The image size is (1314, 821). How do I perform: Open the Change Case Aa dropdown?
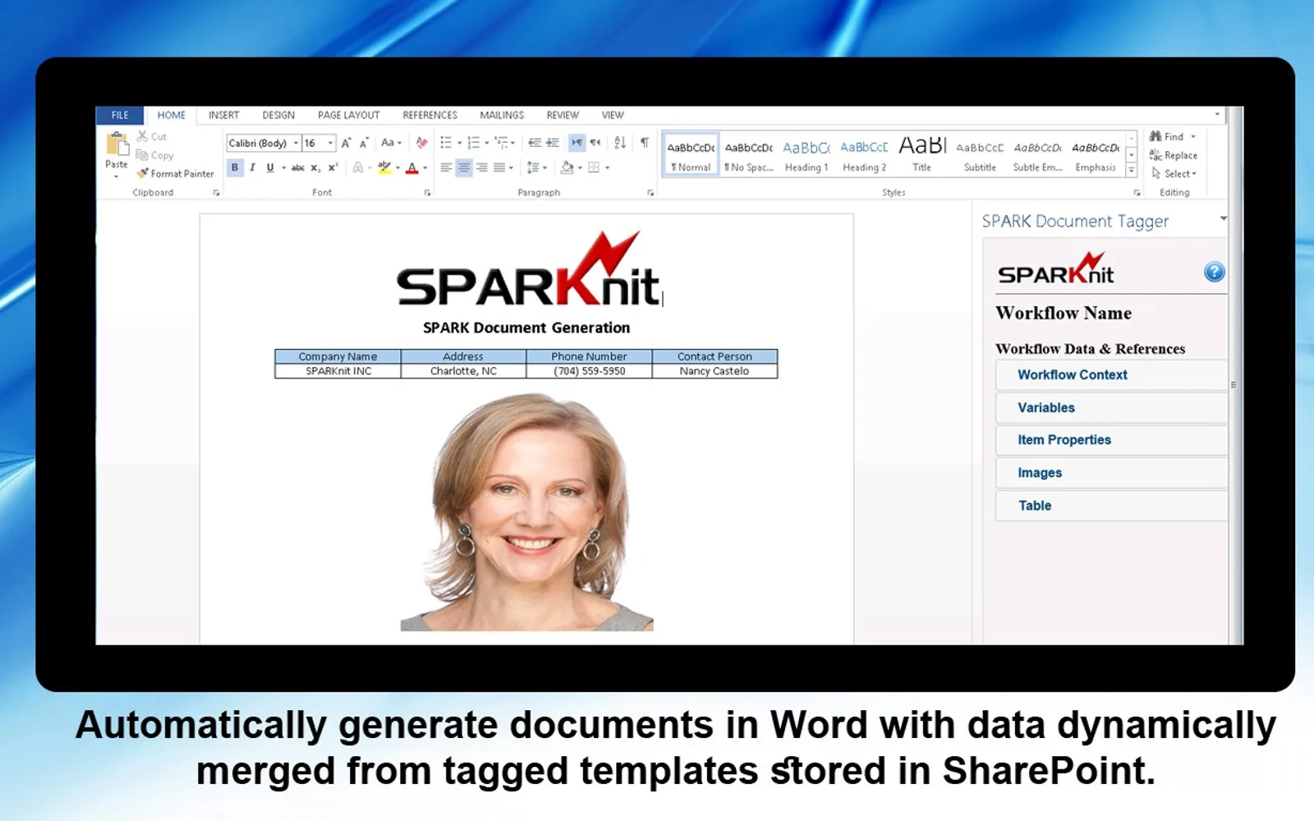click(391, 143)
